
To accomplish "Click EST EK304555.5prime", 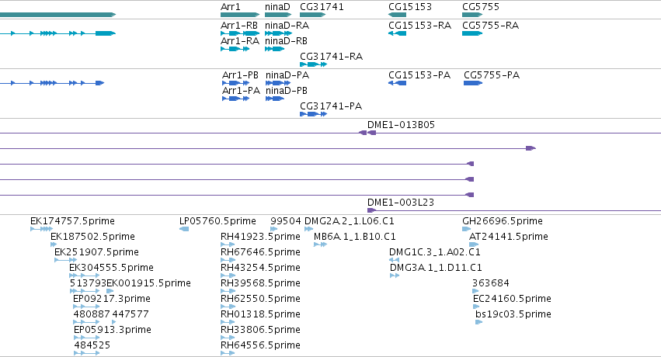I will [x=111, y=269].
